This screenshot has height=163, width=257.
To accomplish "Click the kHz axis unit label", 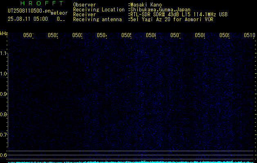I will [x=4, y=33].
